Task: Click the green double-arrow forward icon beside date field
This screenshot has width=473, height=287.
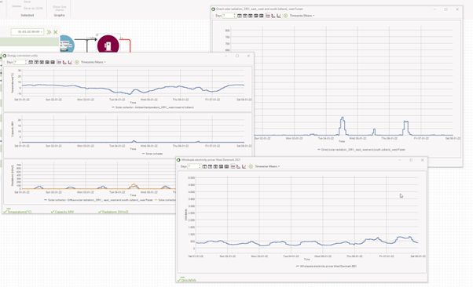Action: pos(49,32)
